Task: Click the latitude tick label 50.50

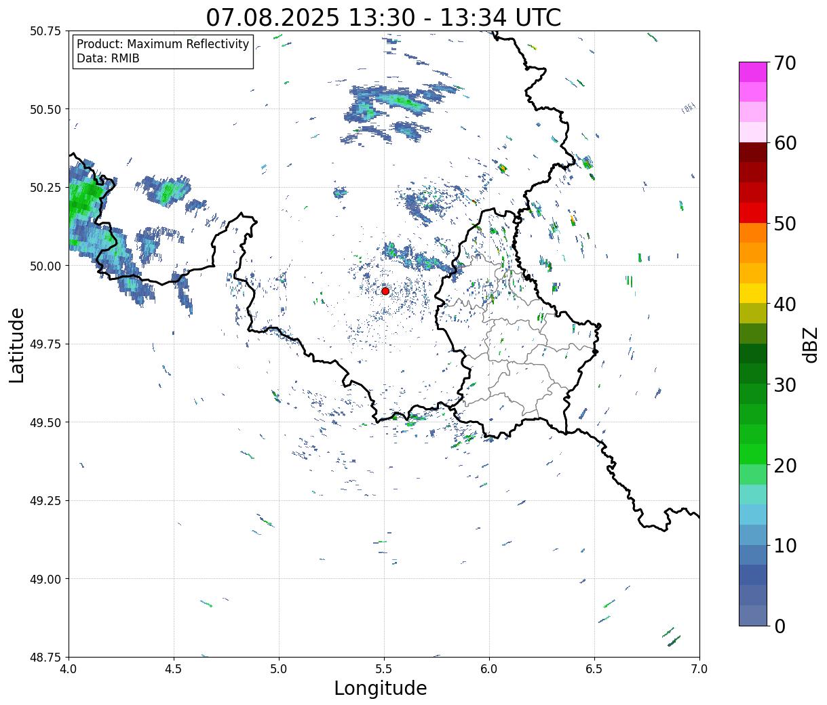Action: 45,109
